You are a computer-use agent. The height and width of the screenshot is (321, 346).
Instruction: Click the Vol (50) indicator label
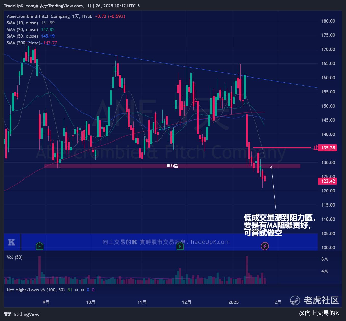coord(15,257)
